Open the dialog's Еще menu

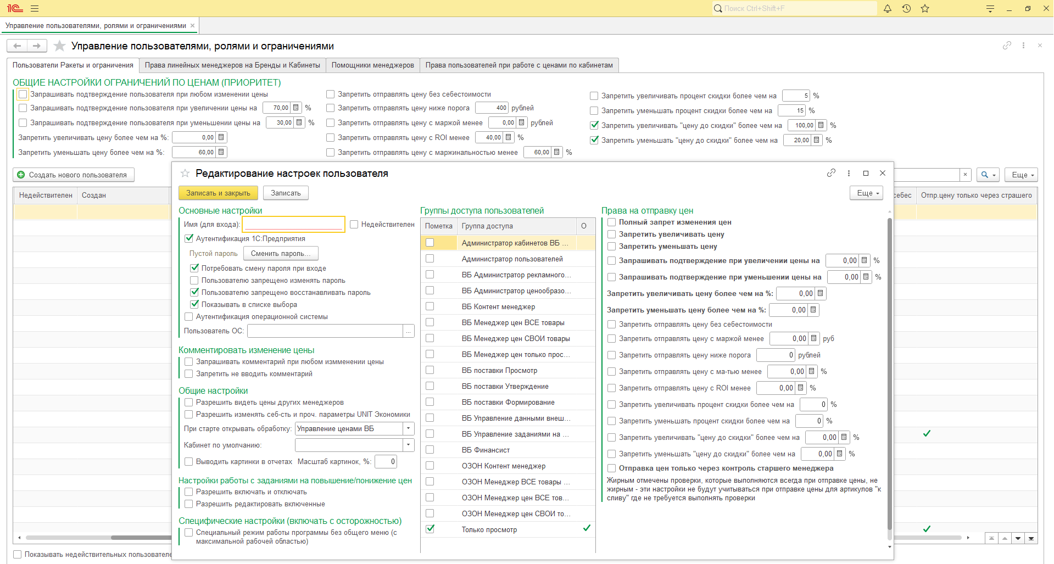coord(866,193)
